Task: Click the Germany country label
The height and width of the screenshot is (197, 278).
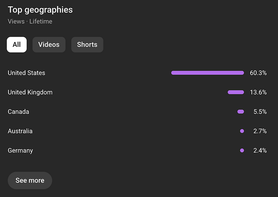Action: coord(21,151)
